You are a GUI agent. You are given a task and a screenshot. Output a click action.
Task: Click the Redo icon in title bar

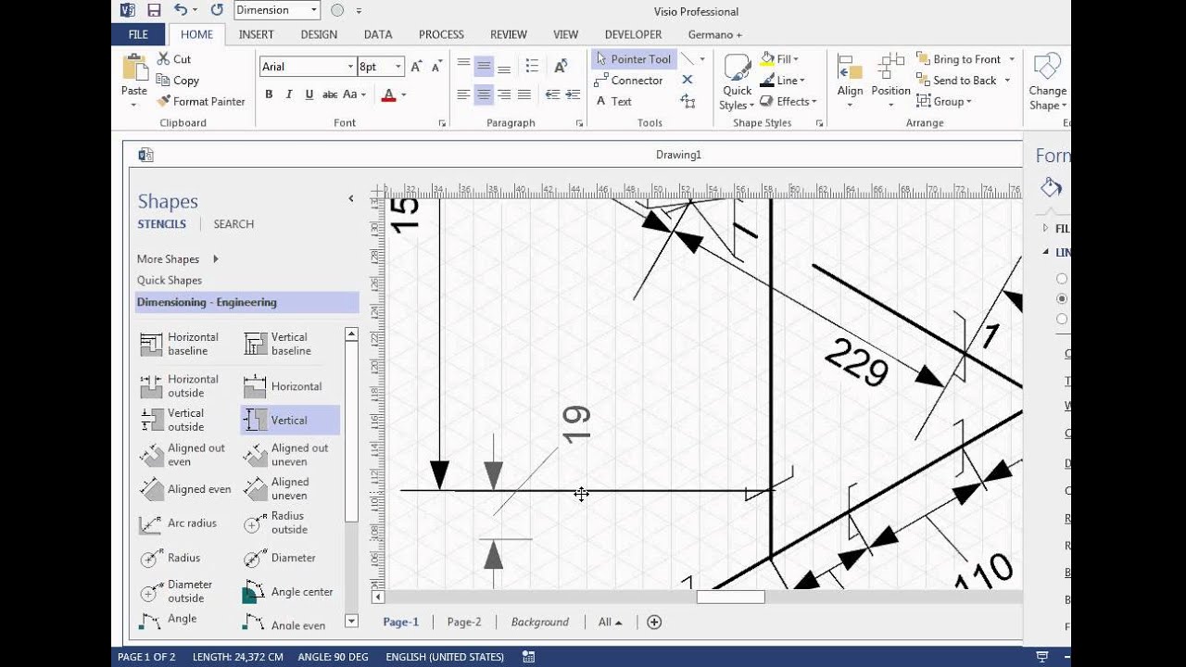[217, 10]
